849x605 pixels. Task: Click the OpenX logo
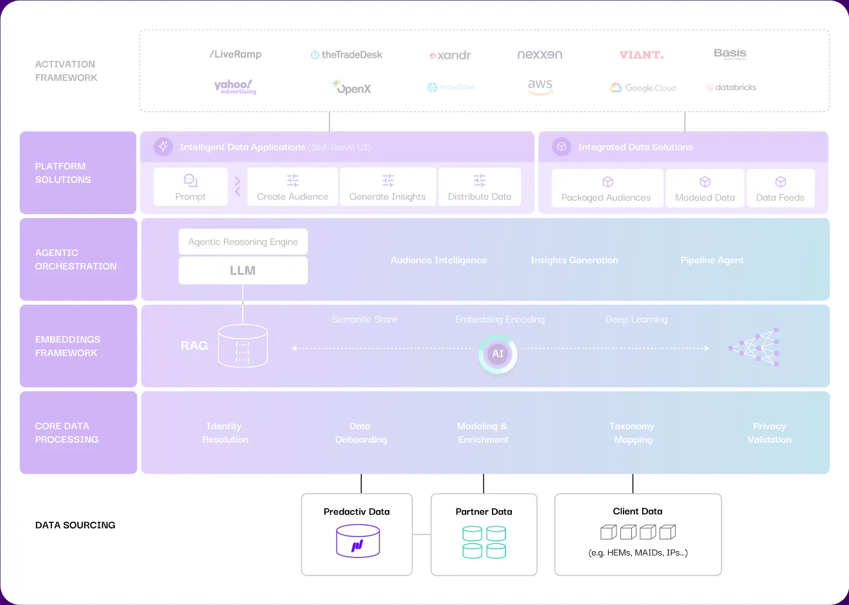tap(351, 87)
